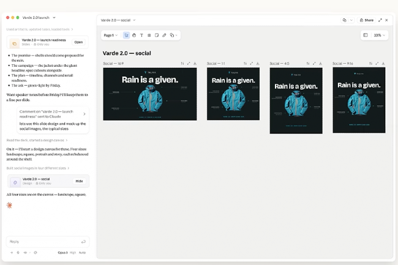398x265 pixels.
Task: Click the Share button
Action: click(367, 20)
